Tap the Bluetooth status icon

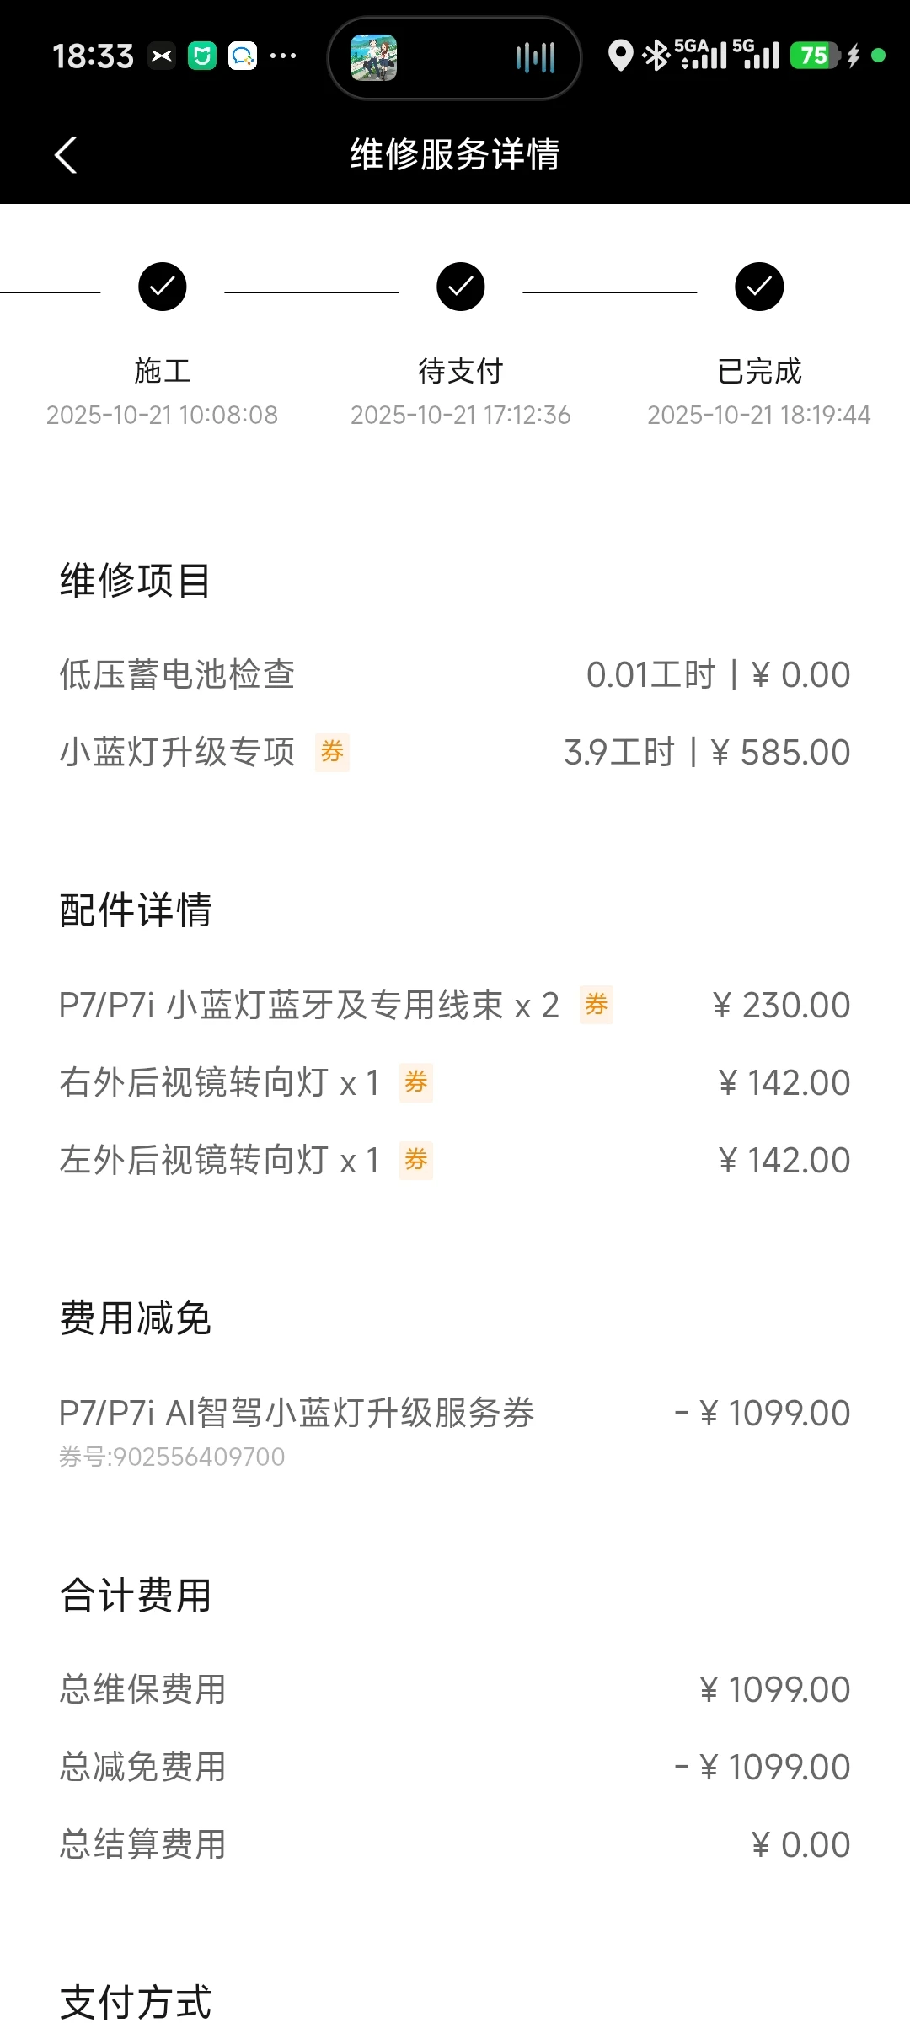654,56
